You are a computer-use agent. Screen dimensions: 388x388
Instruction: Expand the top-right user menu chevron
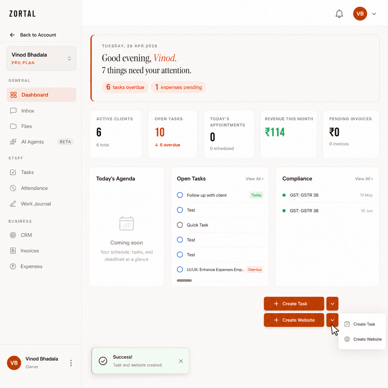pyautogui.click(x=374, y=14)
